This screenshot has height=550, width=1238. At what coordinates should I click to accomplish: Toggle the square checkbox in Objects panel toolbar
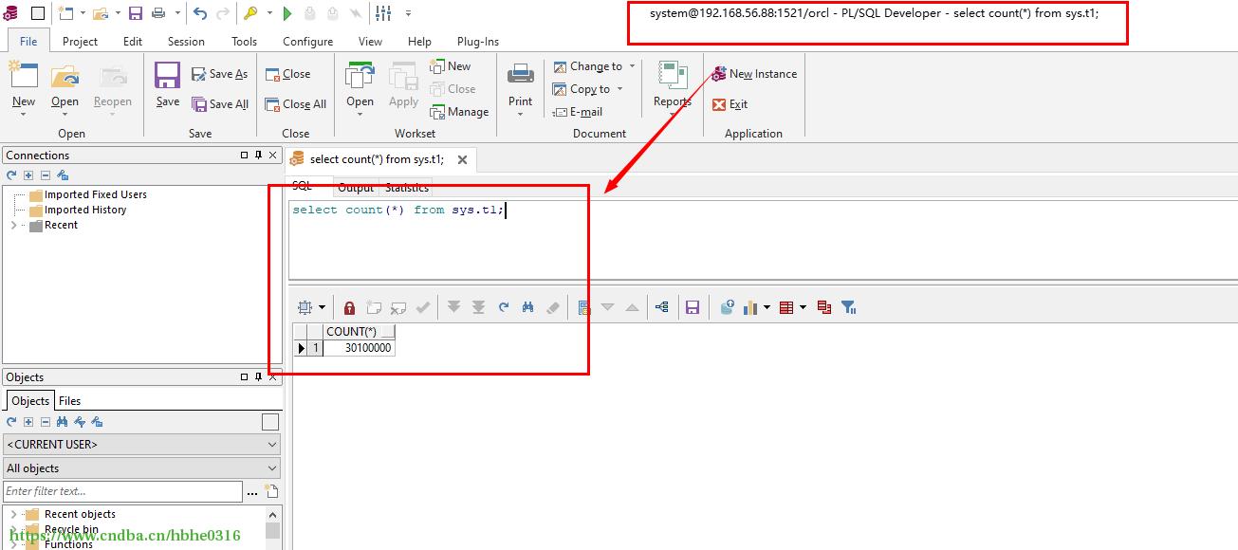(270, 423)
